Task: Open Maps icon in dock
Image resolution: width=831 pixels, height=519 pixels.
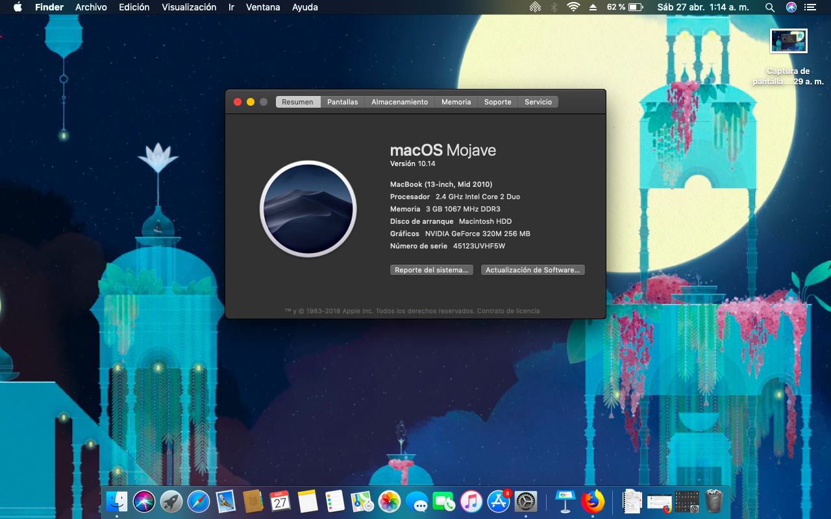Action: pos(362,501)
